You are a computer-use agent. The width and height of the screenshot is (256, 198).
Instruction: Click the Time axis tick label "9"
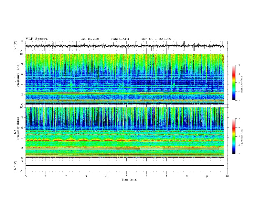click(x=207, y=176)
